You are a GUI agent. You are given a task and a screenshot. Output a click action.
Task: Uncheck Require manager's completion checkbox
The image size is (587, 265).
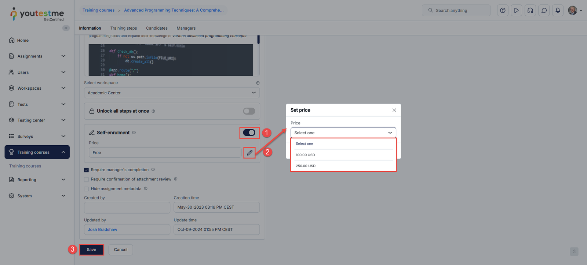(x=87, y=170)
